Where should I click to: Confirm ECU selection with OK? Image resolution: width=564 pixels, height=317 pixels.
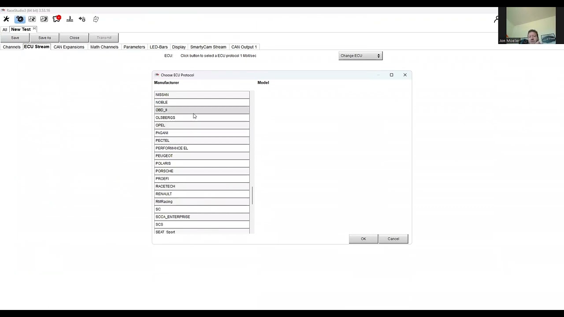(364, 239)
